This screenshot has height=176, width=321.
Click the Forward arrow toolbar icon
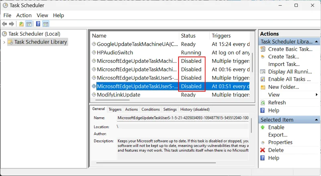click(12, 24)
